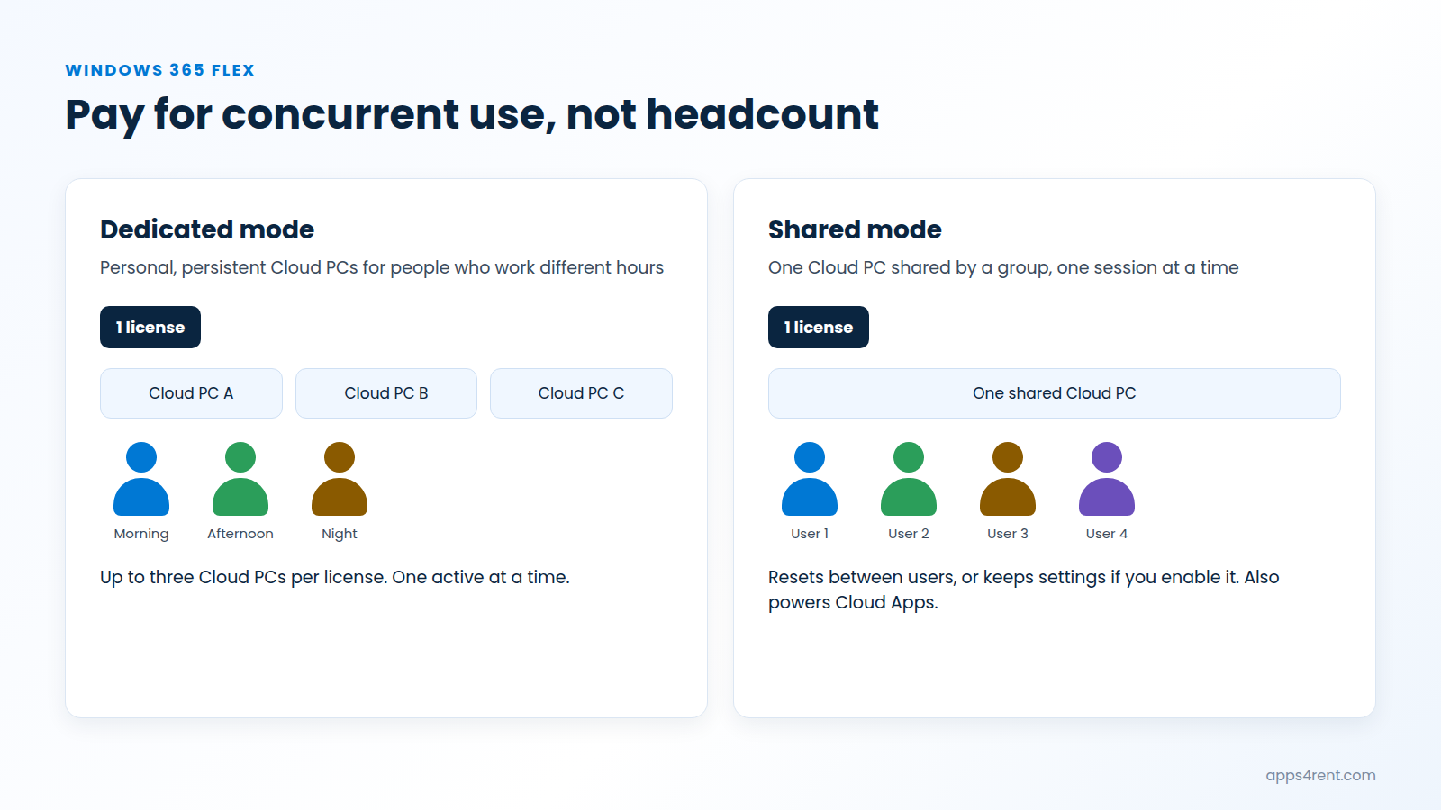Viewport: 1441px width, 810px height.
Task: Click the Dedicated mode heading
Action: point(207,229)
